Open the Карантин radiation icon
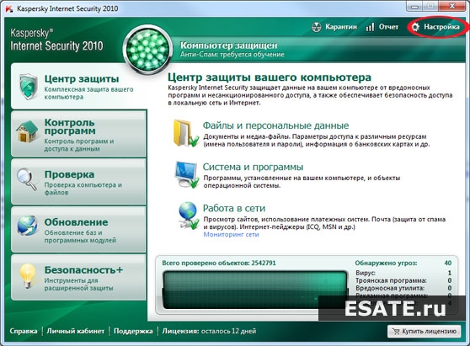The width and height of the screenshot is (470, 346). click(x=316, y=27)
